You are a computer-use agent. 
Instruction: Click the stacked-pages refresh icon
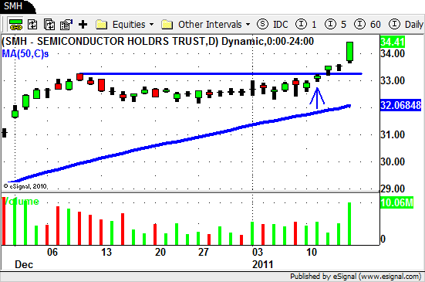[x=49, y=25]
